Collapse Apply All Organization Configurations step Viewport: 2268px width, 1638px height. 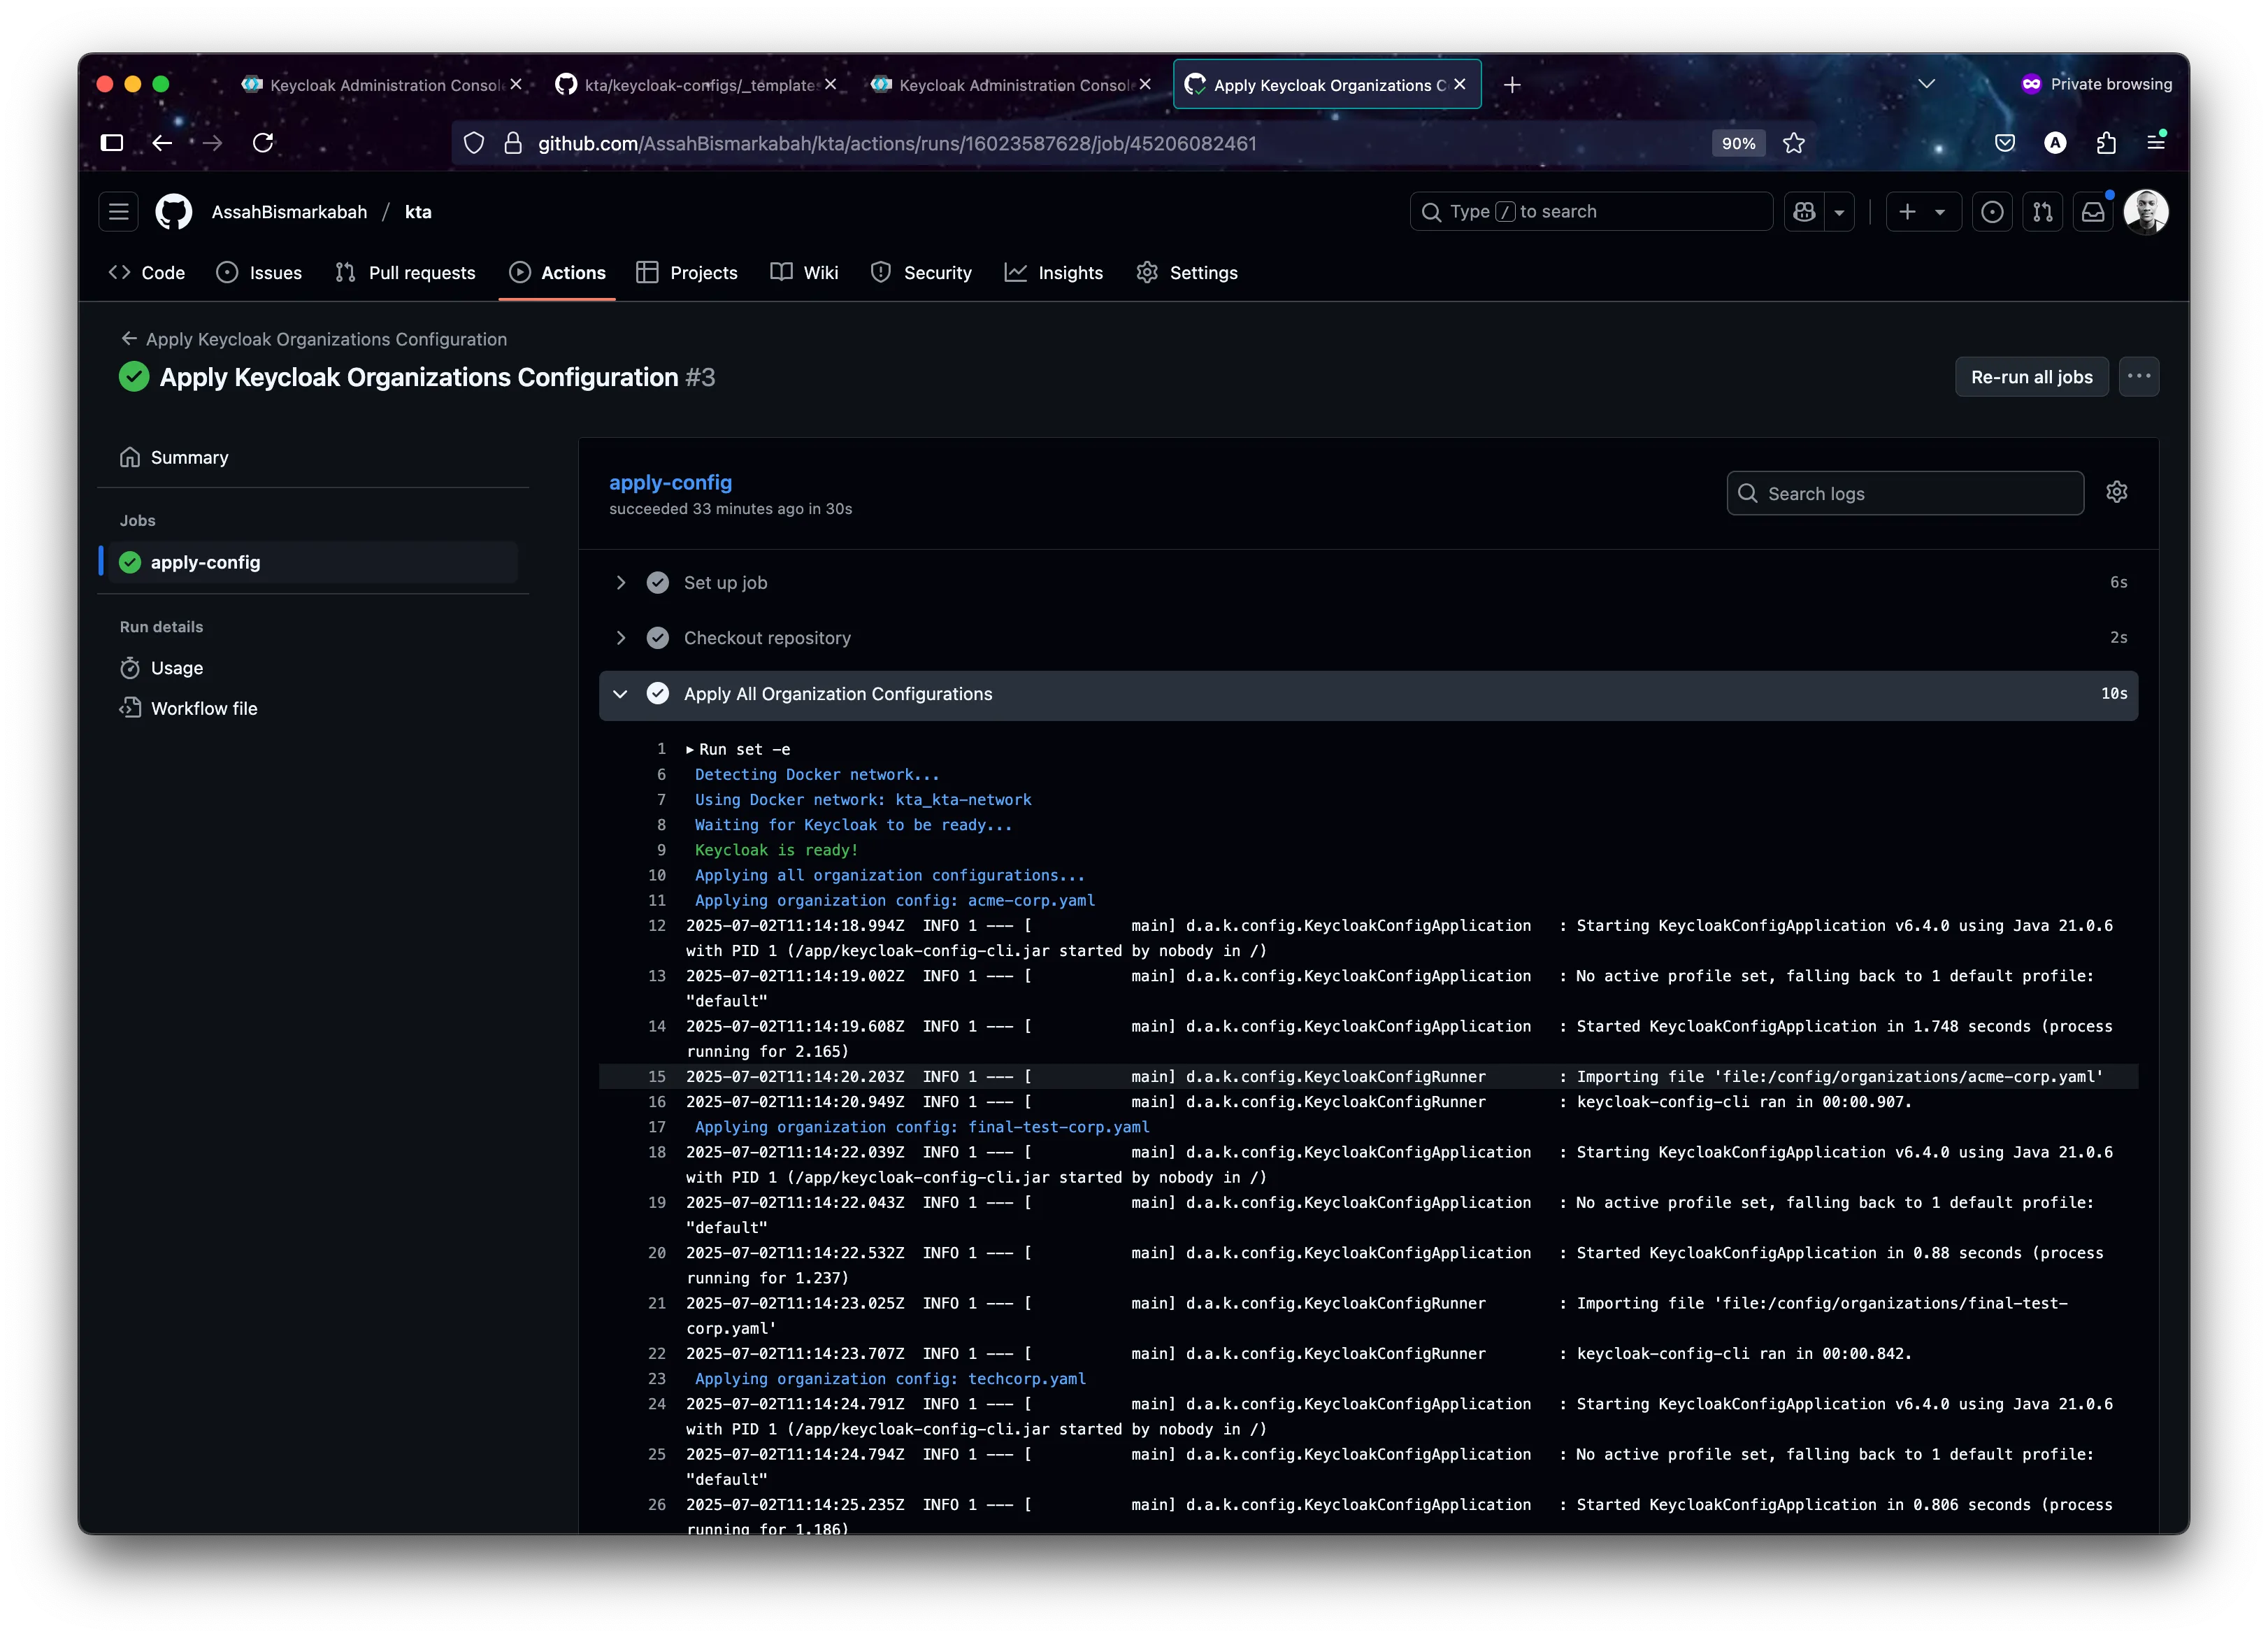(x=620, y=693)
